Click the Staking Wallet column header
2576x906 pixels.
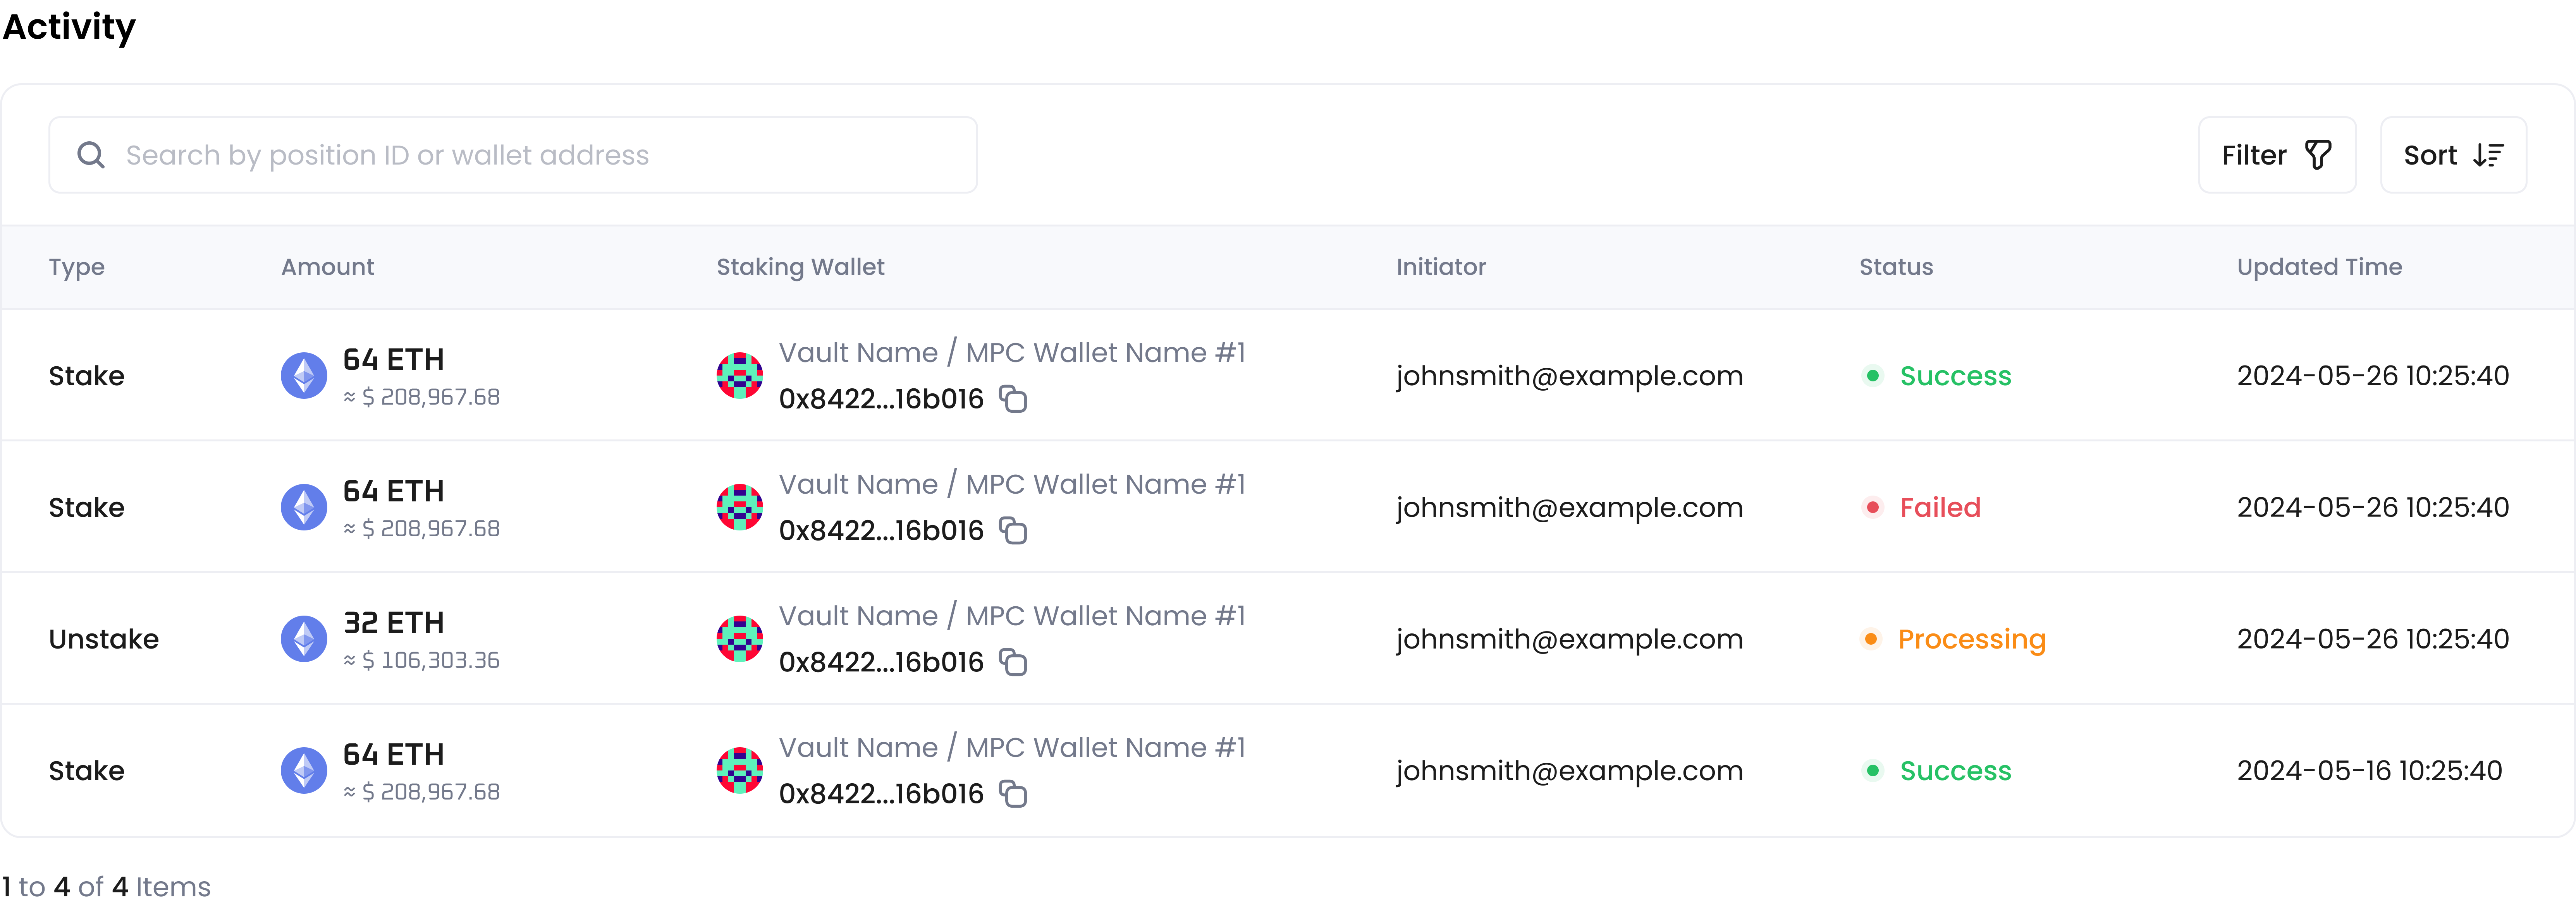(x=800, y=267)
